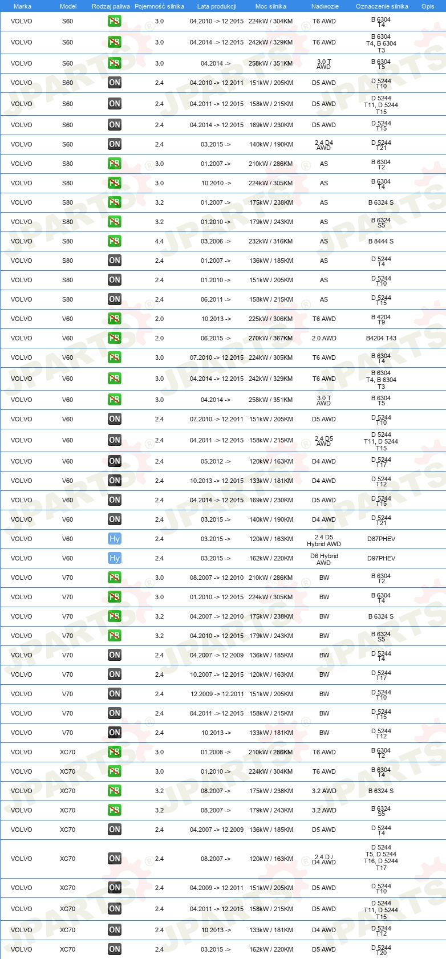Click petrol icon for XC70 175kW / 238KM
The height and width of the screenshot is (959, 446).
coord(115,791)
